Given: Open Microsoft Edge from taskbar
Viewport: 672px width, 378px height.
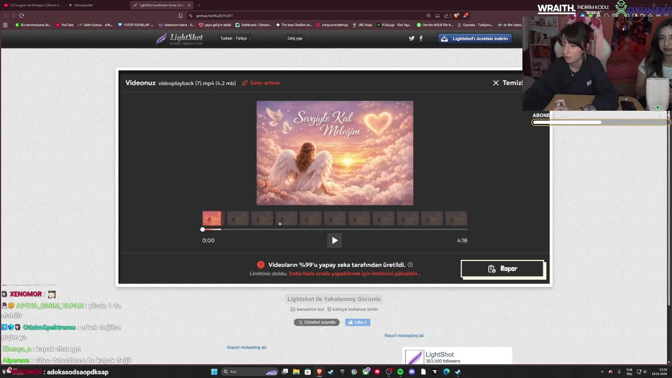Looking at the screenshot, I should click(446, 372).
